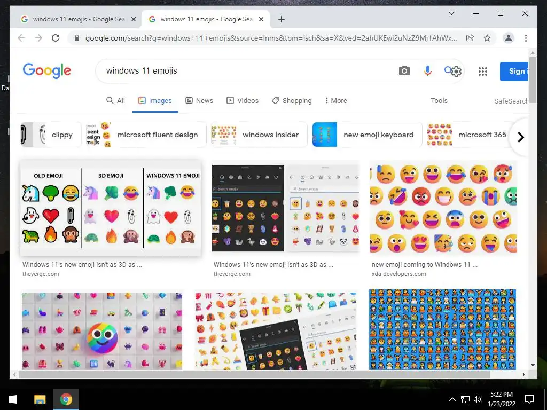The image size is (547, 410).
Task: Start voice search with the microphone
Action: tap(428, 71)
